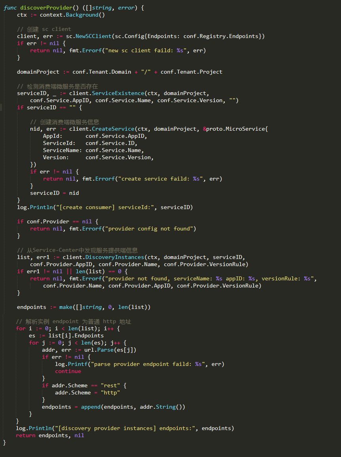Select conf.Tenant.Domain in the code
Viewport: 341px width, 457px height.
[102, 72]
